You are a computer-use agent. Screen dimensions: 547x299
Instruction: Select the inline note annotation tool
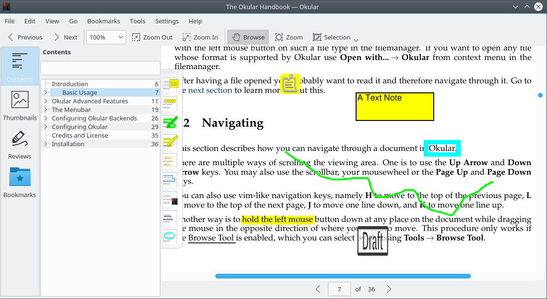(170, 104)
